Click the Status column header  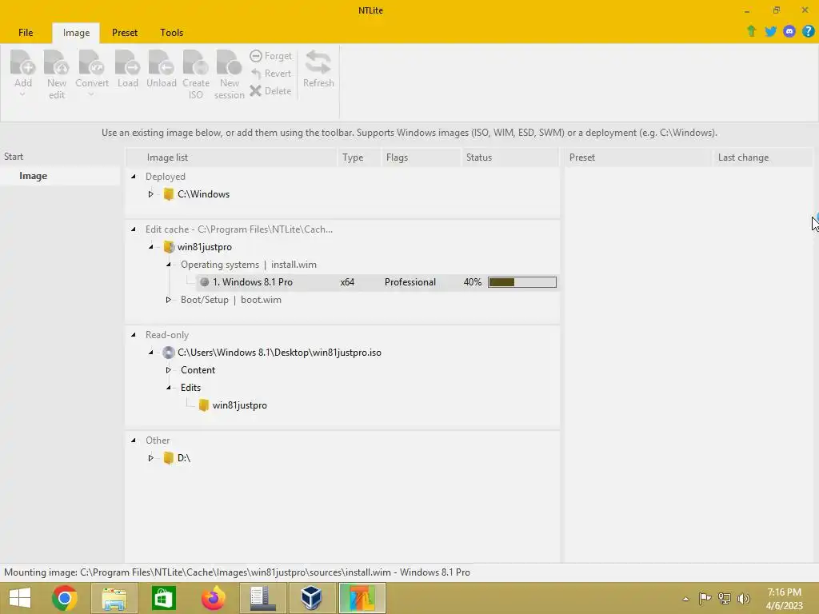pyautogui.click(x=509, y=157)
